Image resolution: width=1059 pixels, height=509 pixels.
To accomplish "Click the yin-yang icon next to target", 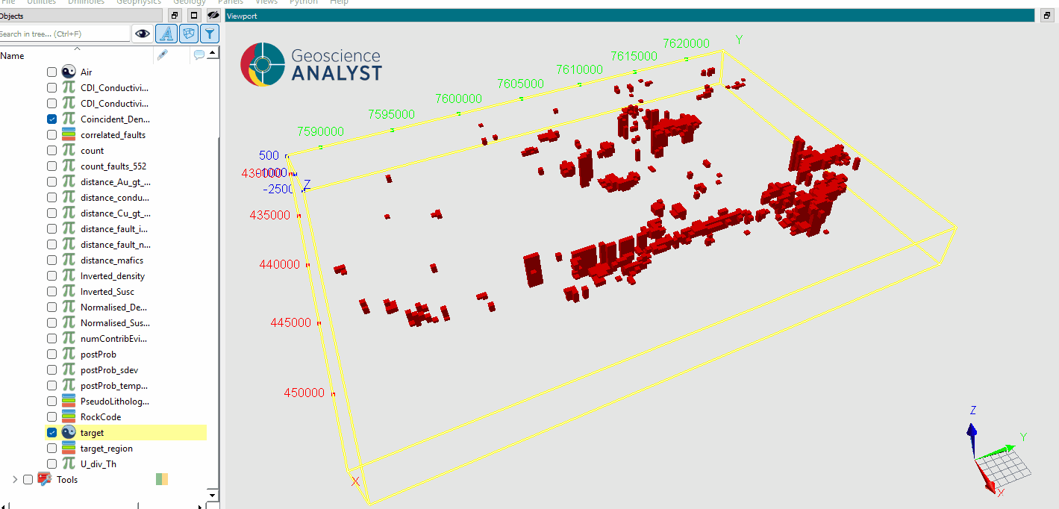I will click(x=69, y=433).
